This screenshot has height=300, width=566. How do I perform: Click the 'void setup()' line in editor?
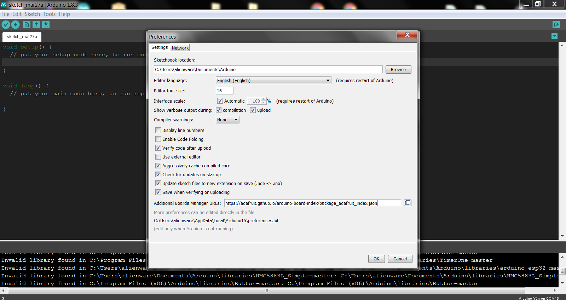pyautogui.click(x=27, y=47)
